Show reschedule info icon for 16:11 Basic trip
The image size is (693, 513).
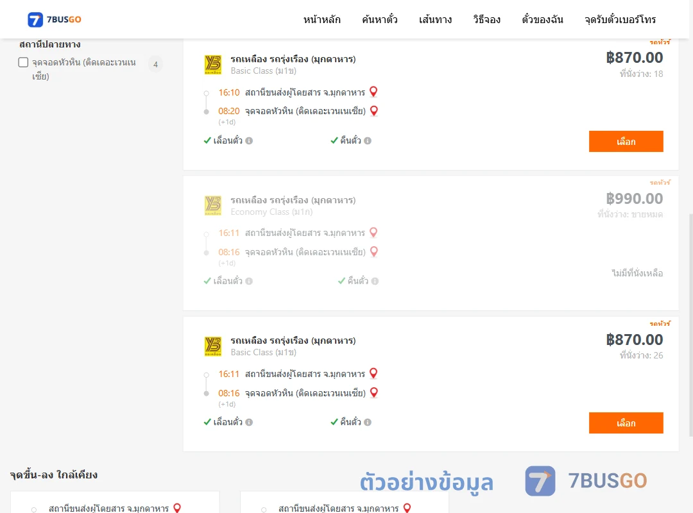click(x=249, y=423)
